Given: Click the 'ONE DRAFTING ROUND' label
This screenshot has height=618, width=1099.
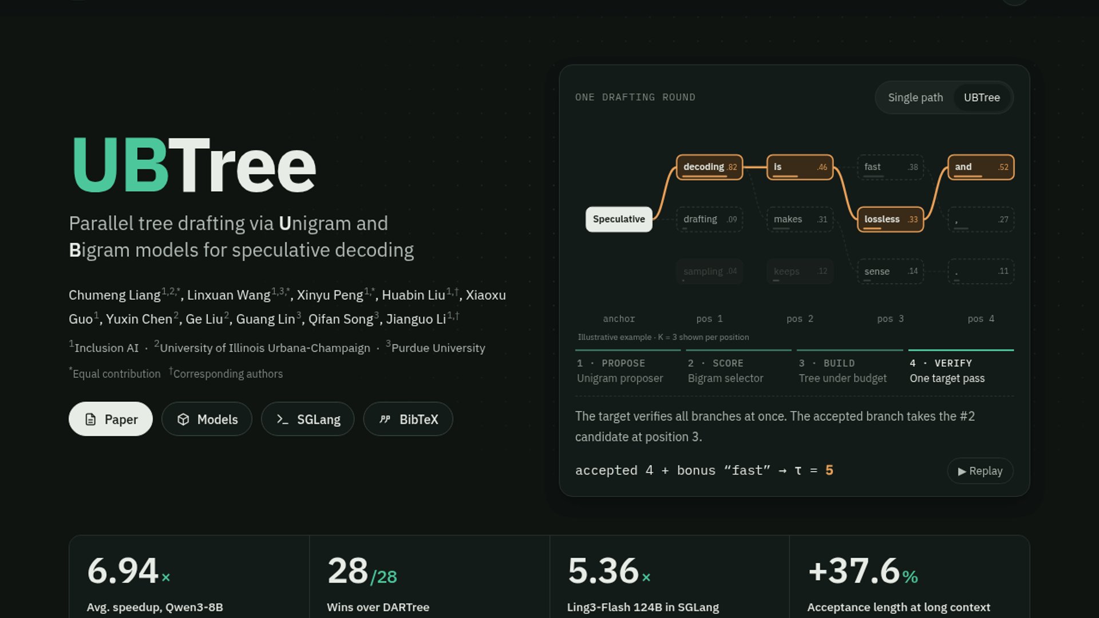Looking at the screenshot, I should click(635, 97).
